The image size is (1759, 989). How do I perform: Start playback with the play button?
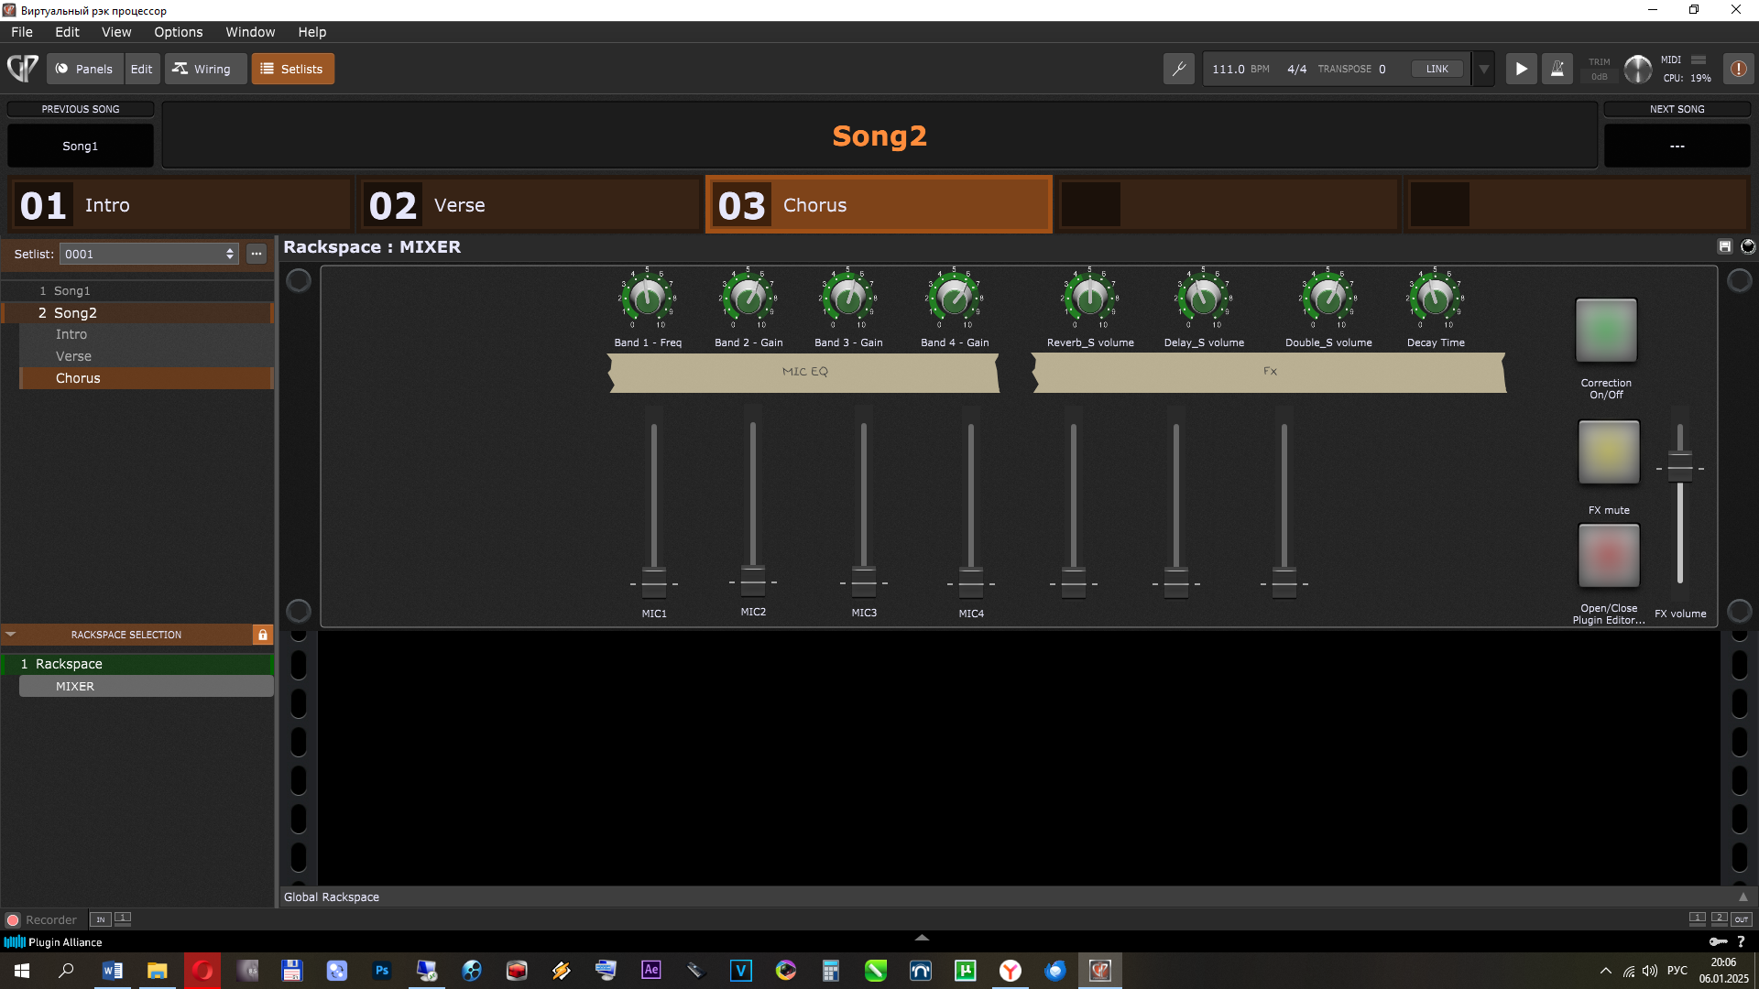click(1521, 69)
